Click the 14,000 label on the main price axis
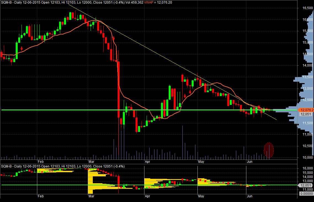Screen dimensions: 314x202 (308, 65)
